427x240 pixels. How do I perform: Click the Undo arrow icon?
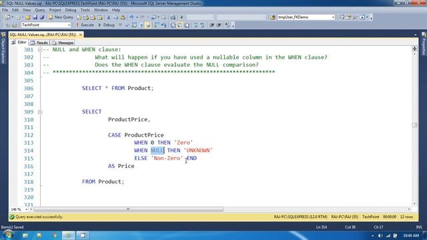pos(131,17)
